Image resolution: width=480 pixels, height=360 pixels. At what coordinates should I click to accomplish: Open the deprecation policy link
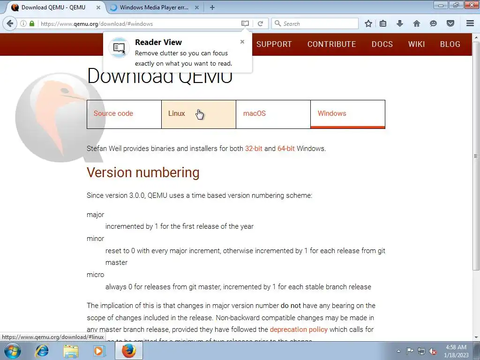(299, 330)
